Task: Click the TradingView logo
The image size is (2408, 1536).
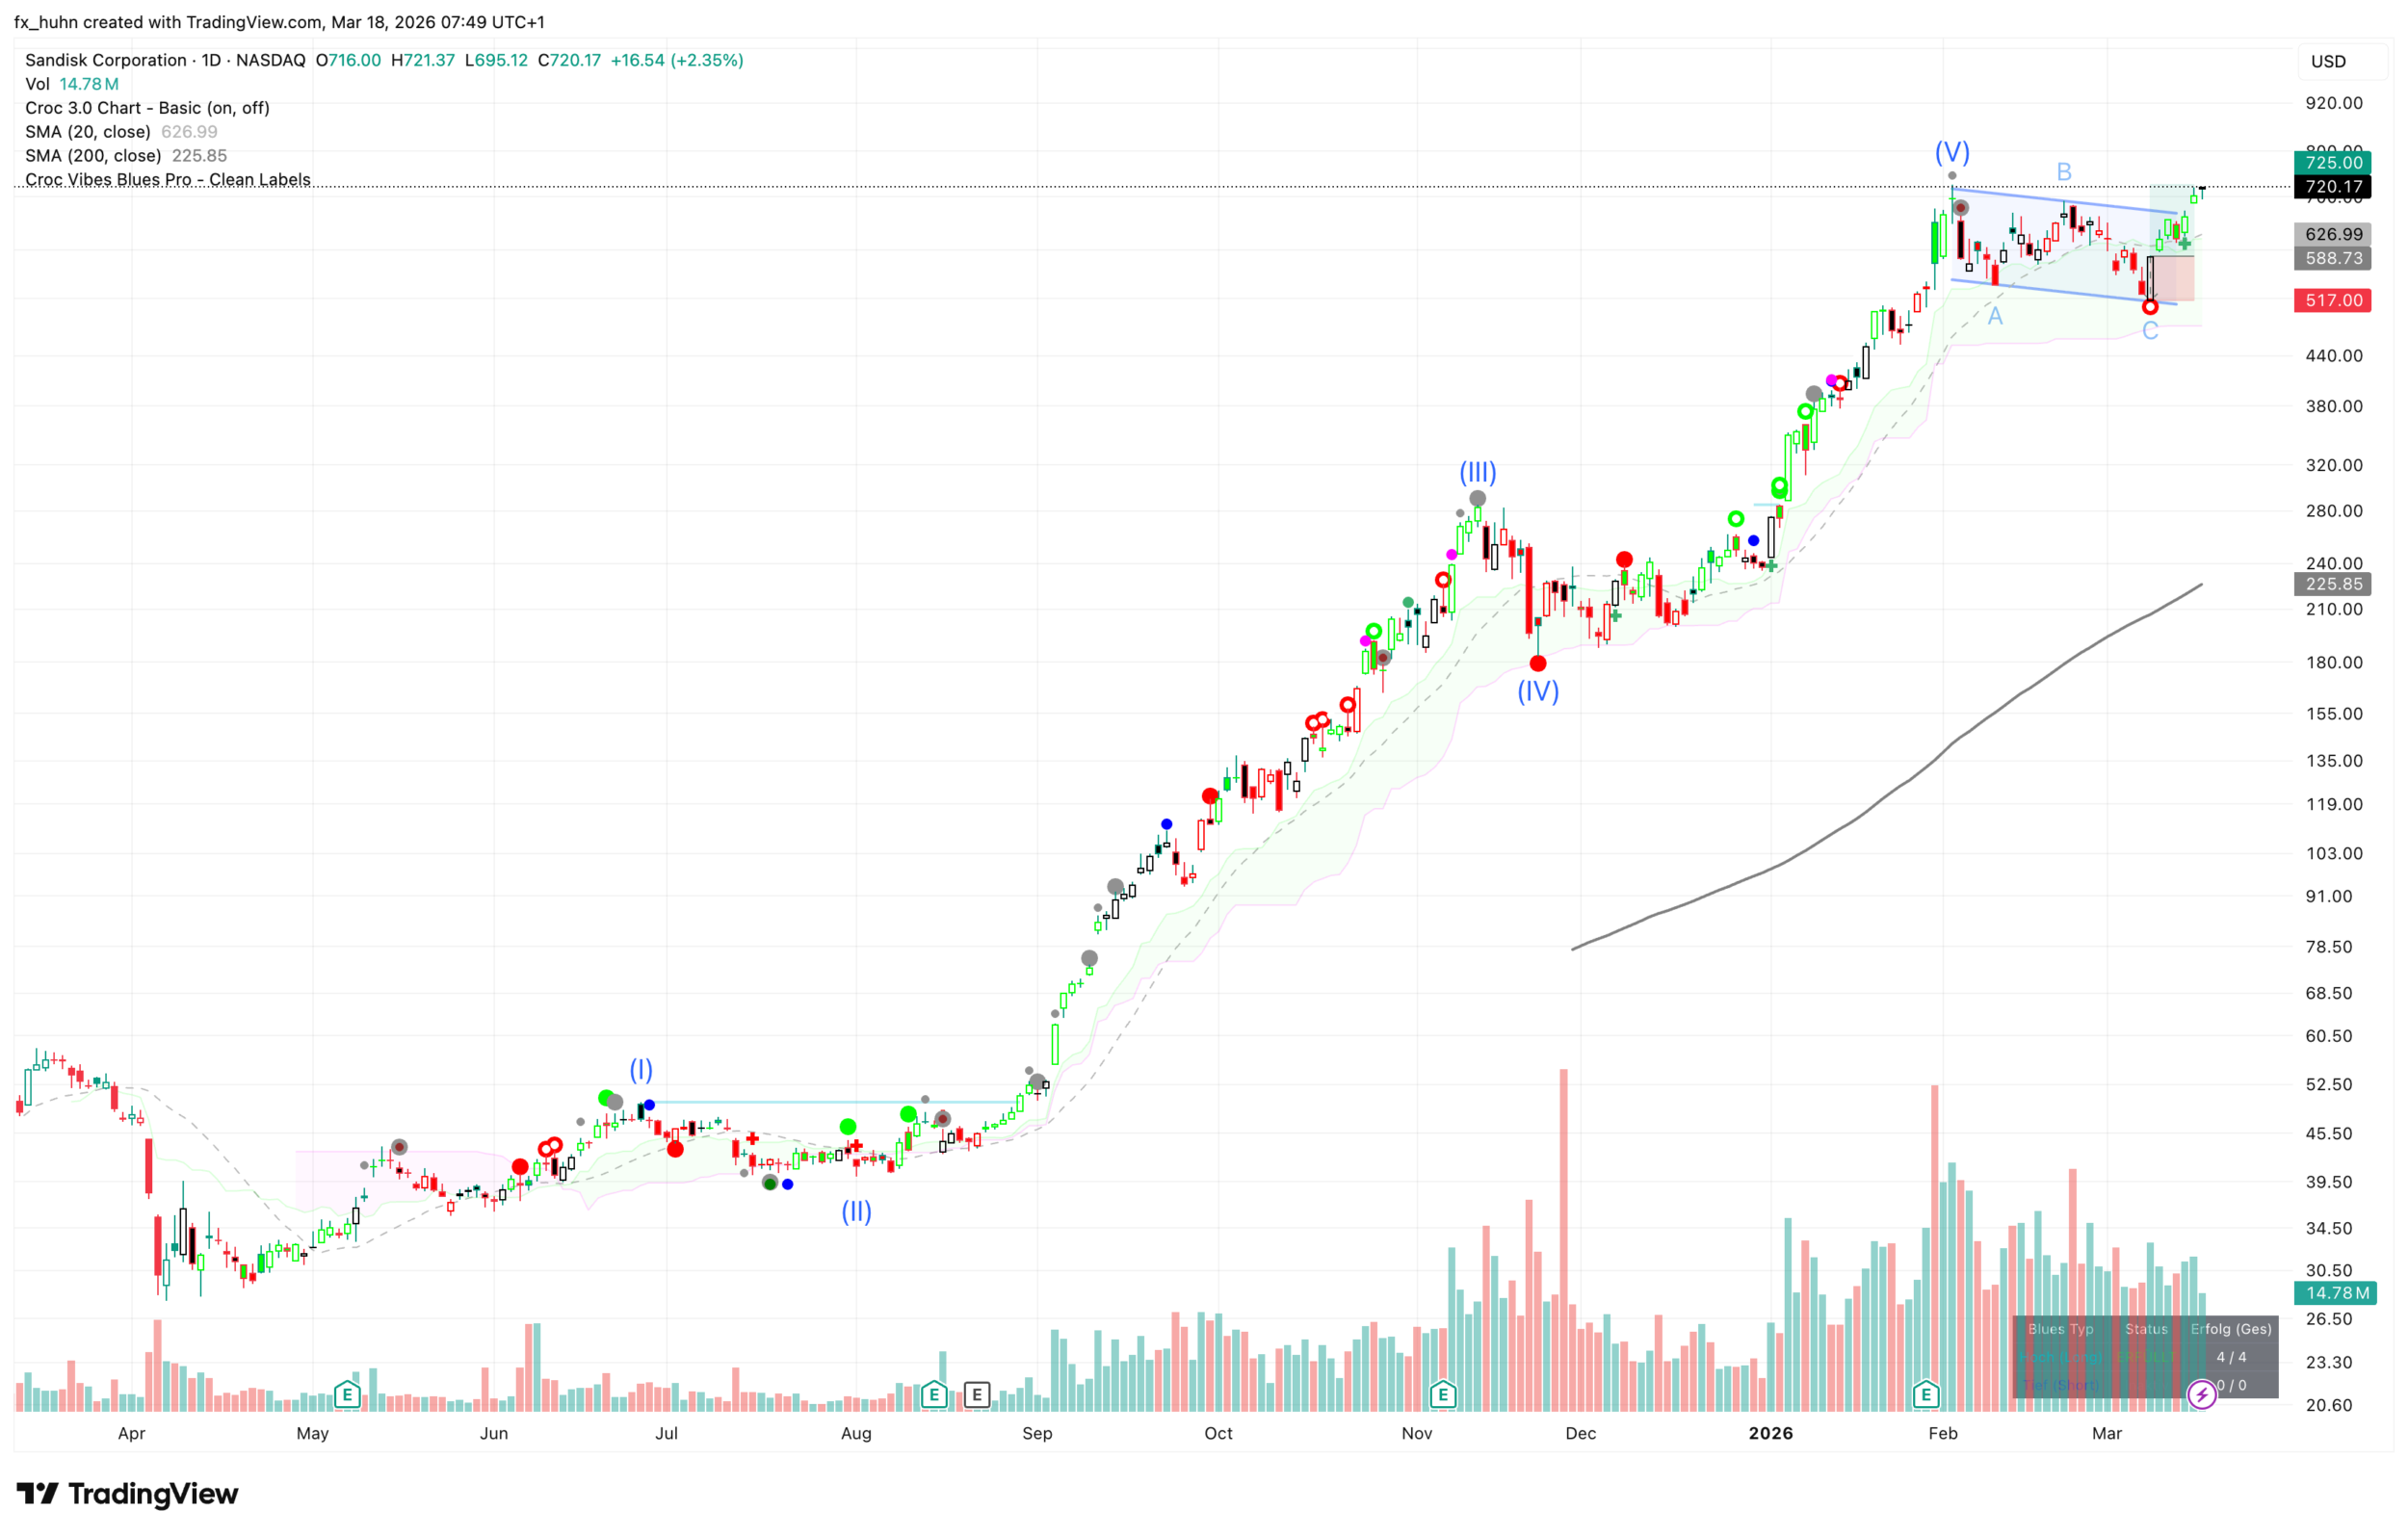Action: [x=128, y=1494]
